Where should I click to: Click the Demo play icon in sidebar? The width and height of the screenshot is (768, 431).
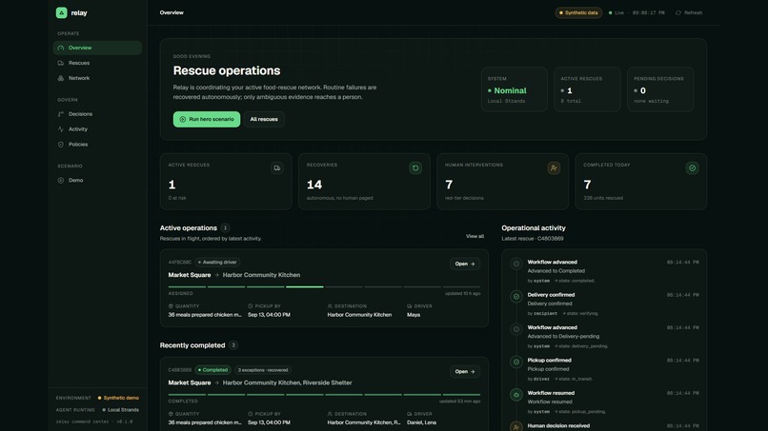(61, 180)
